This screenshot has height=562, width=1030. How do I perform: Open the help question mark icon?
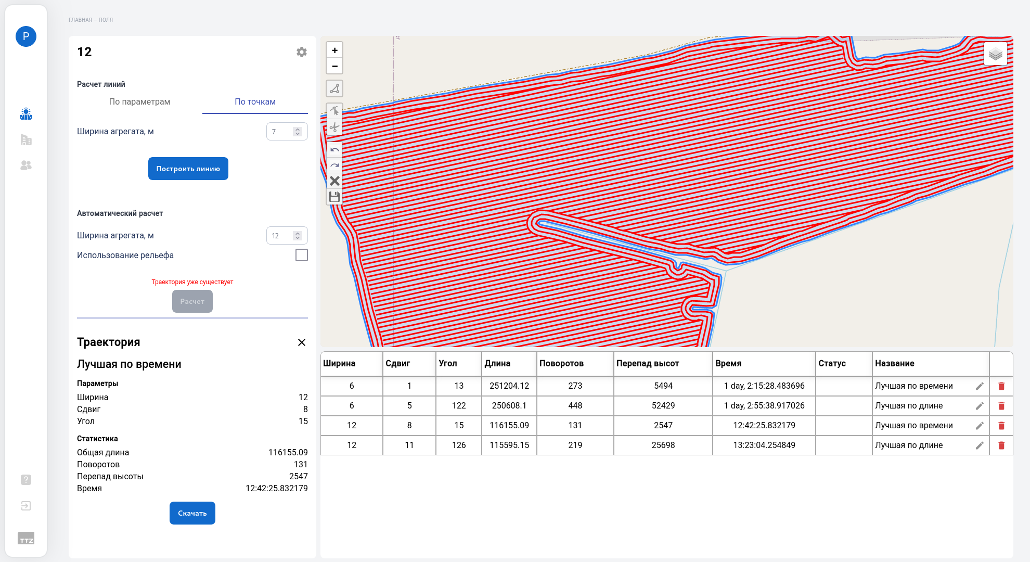pos(26,480)
